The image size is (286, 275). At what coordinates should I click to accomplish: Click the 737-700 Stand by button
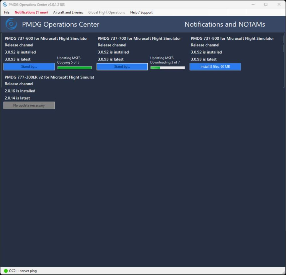pyautogui.click(x=122, y=66)
